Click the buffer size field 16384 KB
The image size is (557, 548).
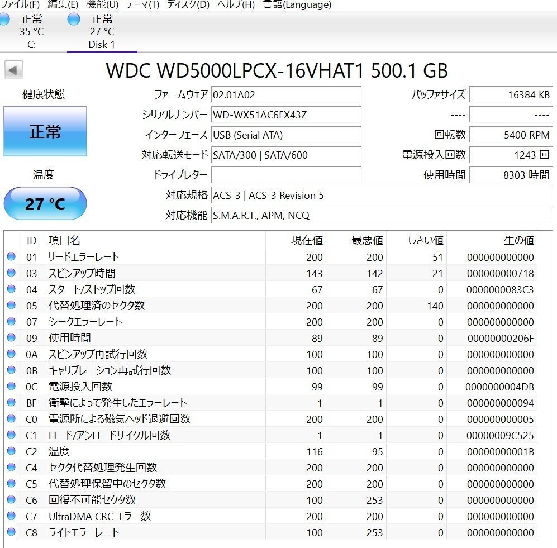point(511,95)
